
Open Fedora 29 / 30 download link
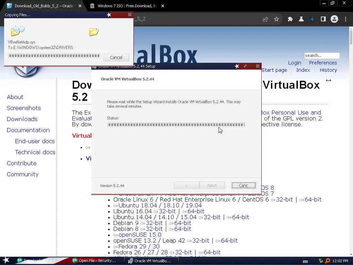pyautogui.click(x=139, y=246)
